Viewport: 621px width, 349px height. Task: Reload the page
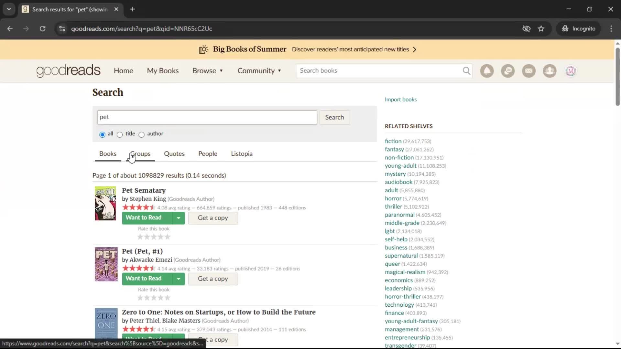click(42, 29)
